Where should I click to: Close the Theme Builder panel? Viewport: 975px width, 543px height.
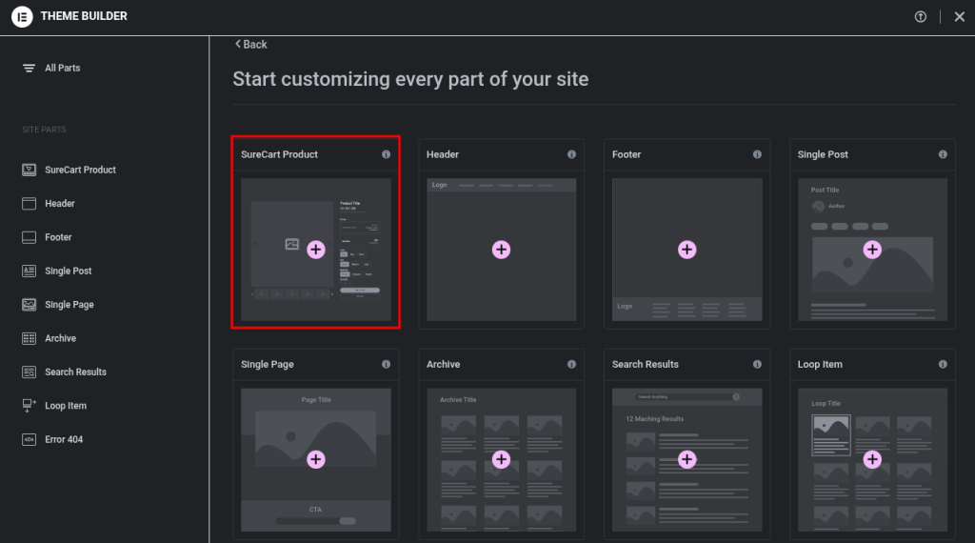pos(959,16)
